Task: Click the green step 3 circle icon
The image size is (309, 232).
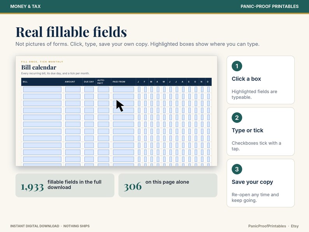Action: pos(237,169)
